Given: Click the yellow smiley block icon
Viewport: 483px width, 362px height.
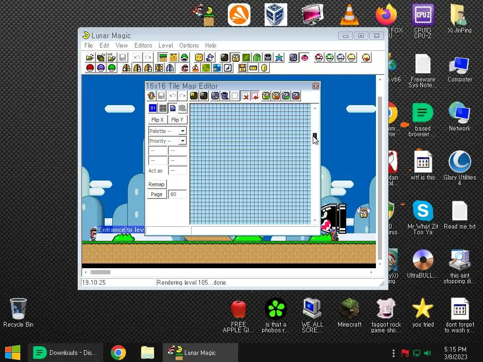Looking at the screenshot, I should tap(199, 58).
